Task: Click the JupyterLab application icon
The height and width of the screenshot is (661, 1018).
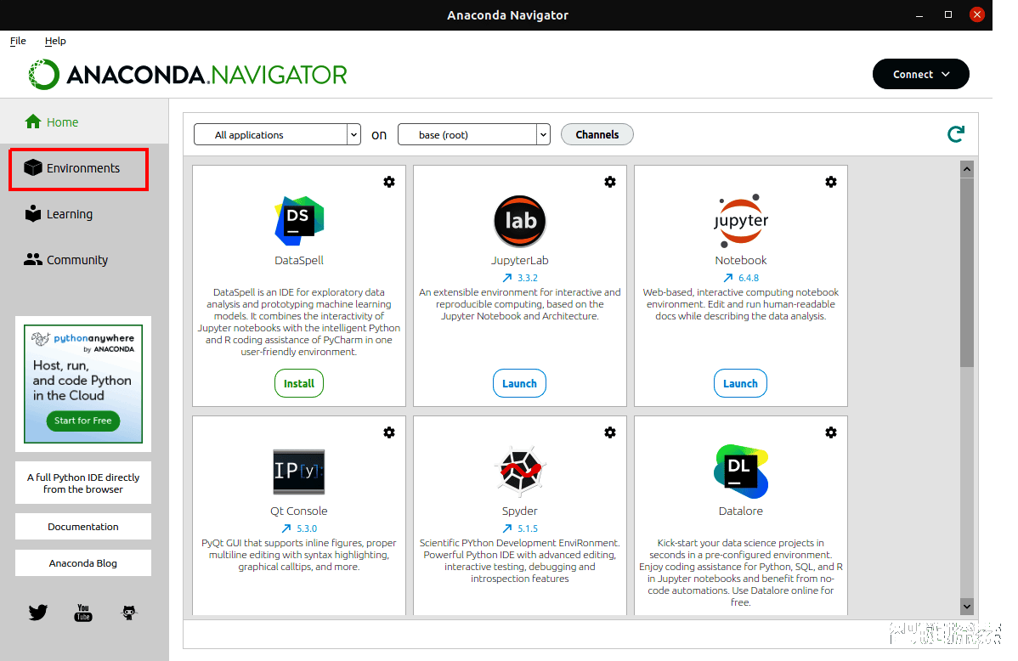Action: pos(519,221)
